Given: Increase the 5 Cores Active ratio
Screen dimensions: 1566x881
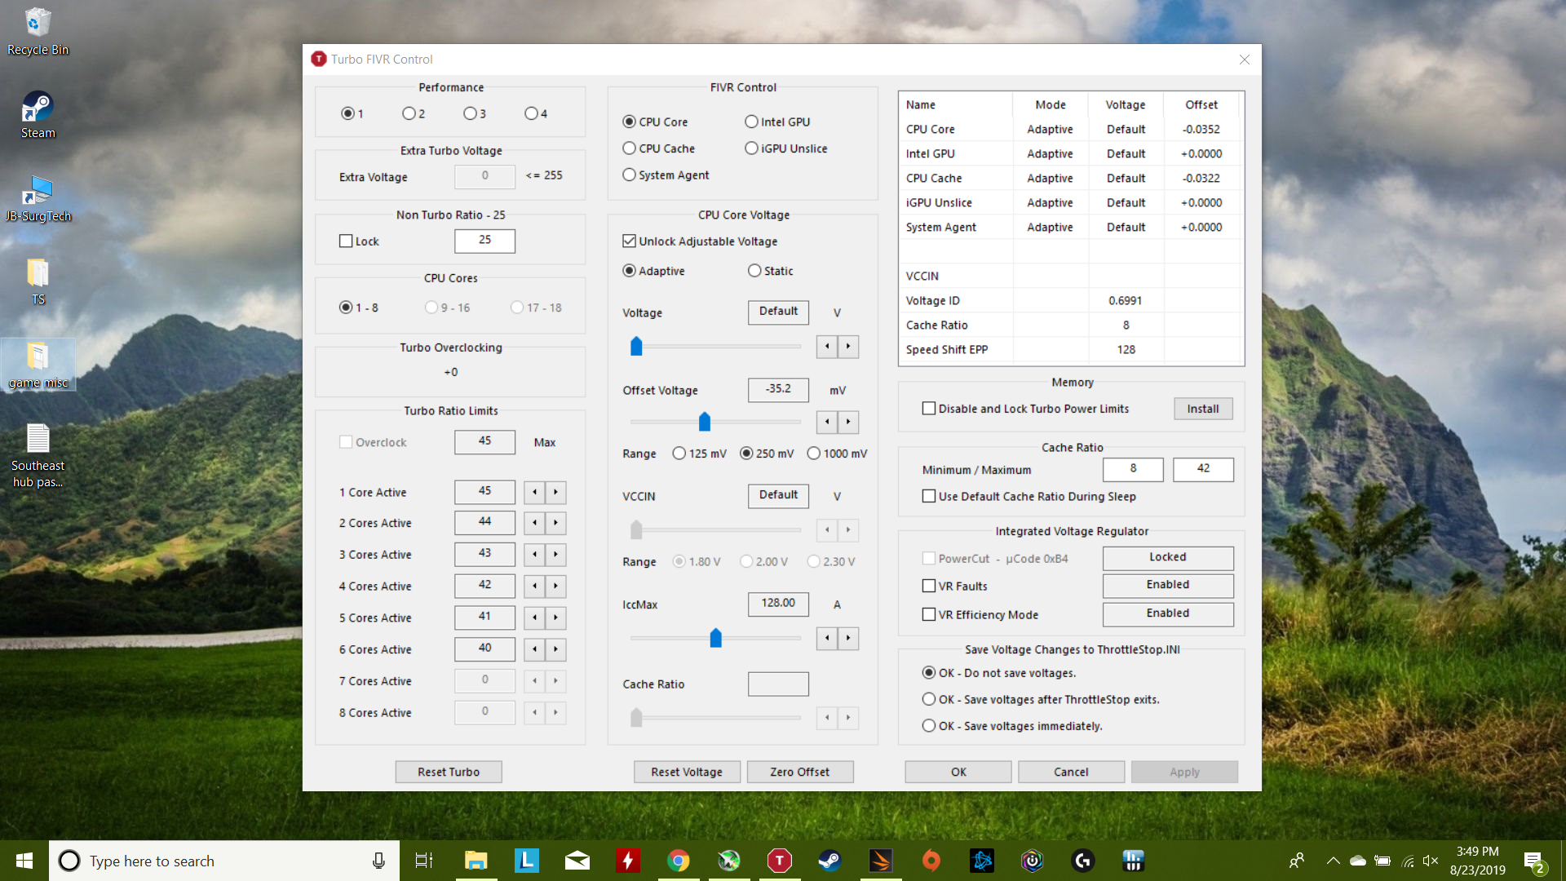Looking at the screenshot, I should tap(555, 618).
